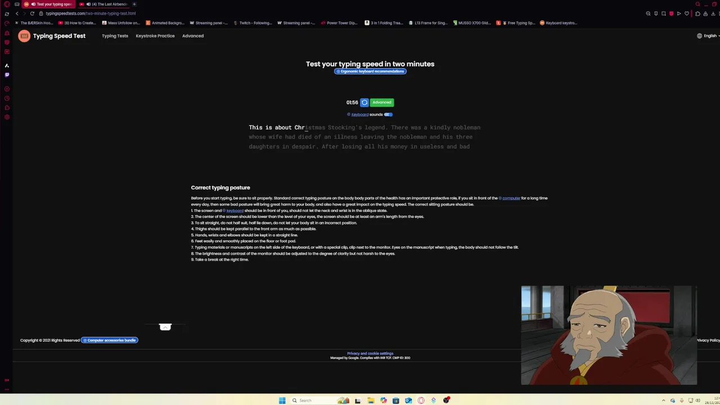This screenshot has width=720, height=405.
Task: Click the green Advanced difficulty button
Action: click(382, 102)
